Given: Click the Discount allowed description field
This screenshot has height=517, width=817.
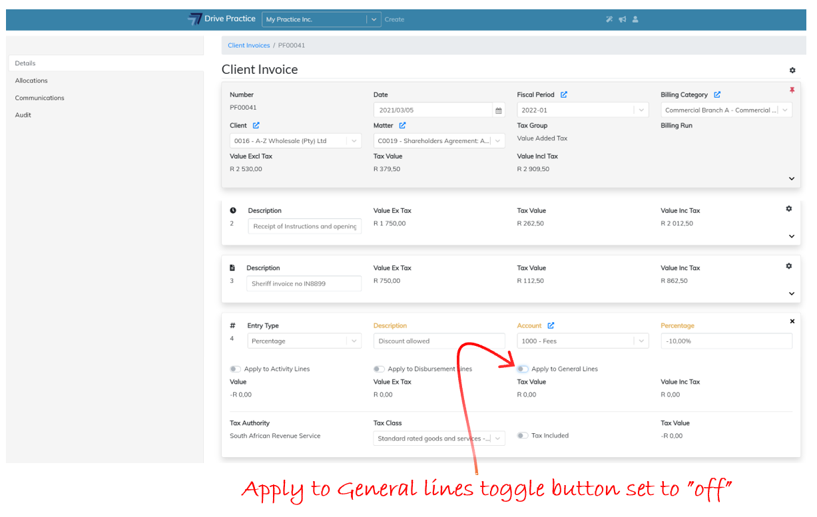Looking at the screenshot, I should (439, 341).
